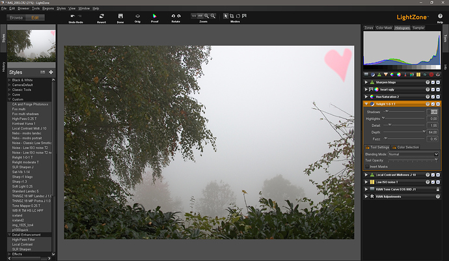Switch to Browse mode
Viewport: 449px width, 261px height.
pos(16,18)
